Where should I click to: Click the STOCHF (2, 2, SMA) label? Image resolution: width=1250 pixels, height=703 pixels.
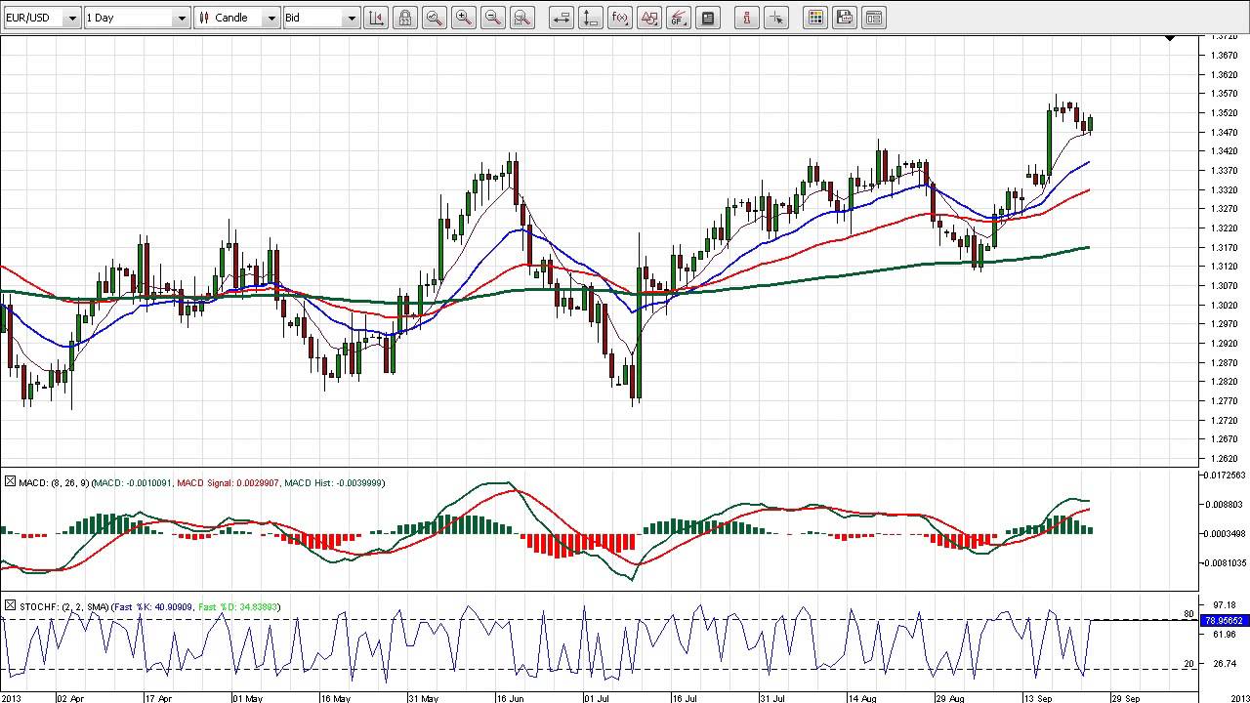64,607
